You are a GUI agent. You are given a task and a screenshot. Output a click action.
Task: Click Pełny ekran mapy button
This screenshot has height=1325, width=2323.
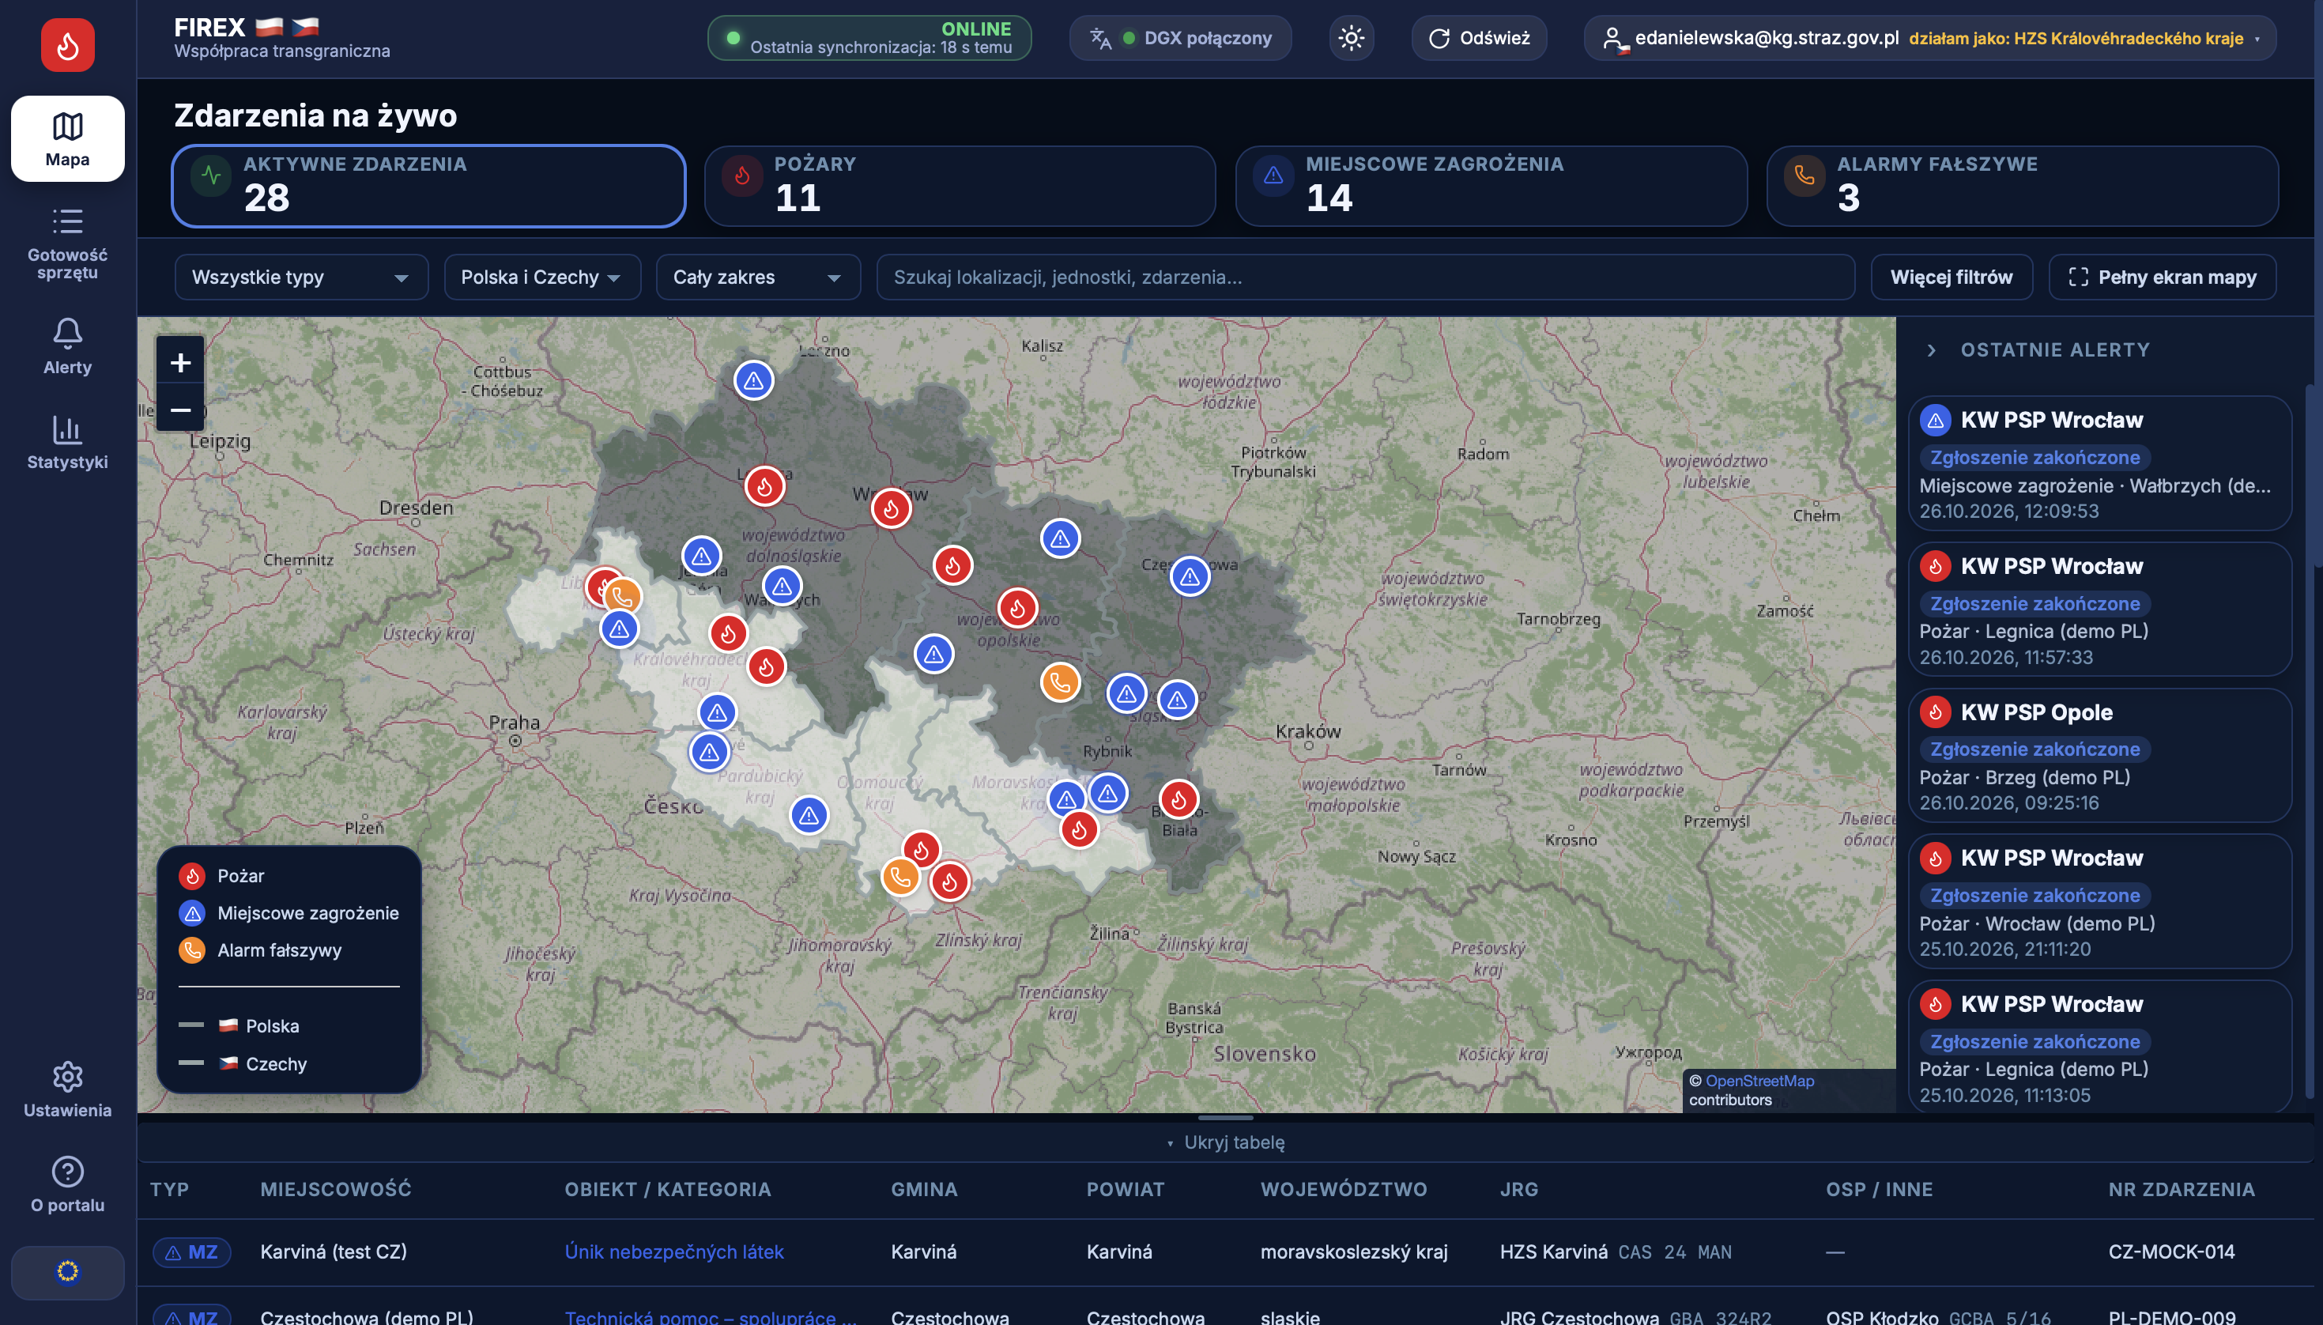[2162, 277]
